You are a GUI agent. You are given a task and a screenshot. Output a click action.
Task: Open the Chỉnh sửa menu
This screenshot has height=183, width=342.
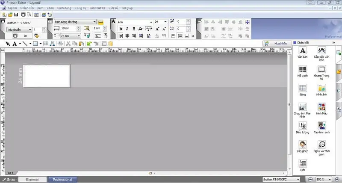click(x=27, y=8)
